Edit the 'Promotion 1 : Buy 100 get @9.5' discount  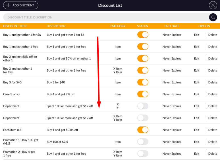pos(197,142)
